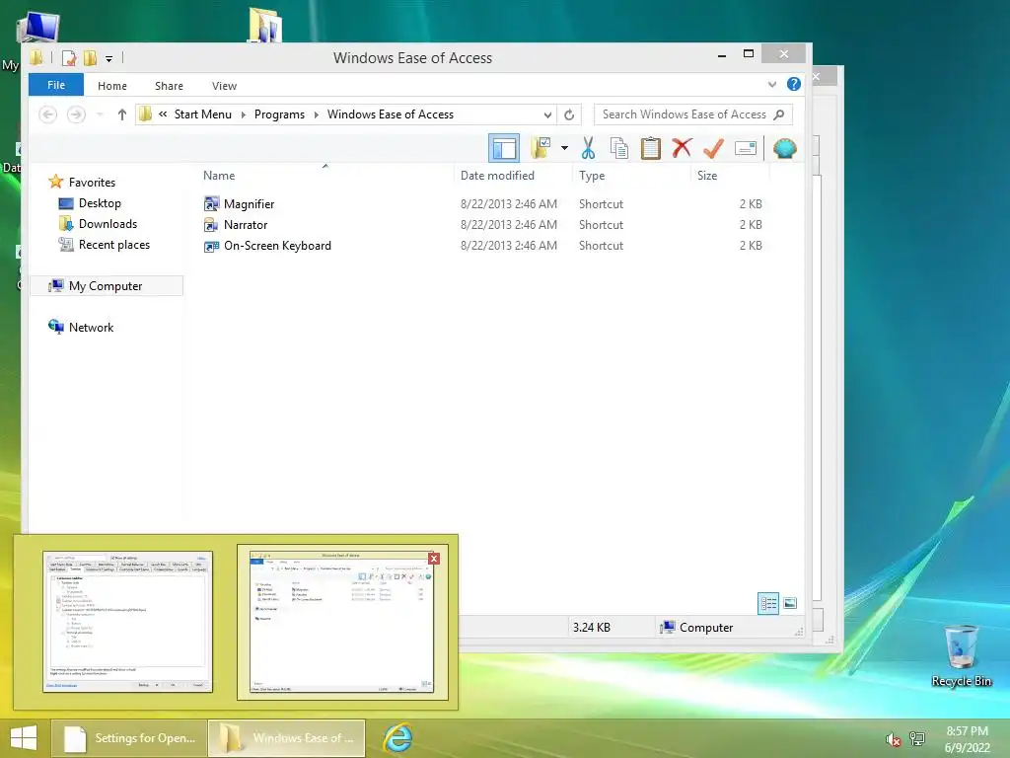
Task: Expand the folder options dropdown arrow
Action: 564,148
